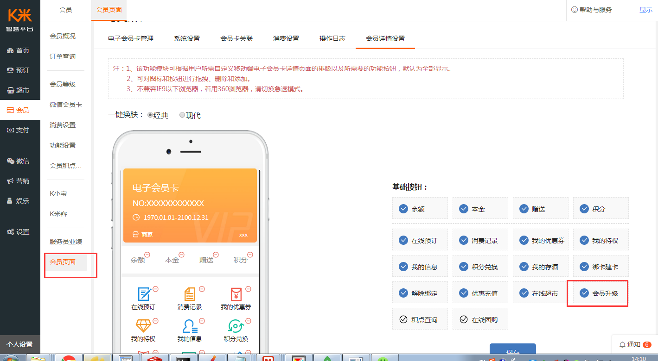Open the 会员 tab in header
This screenshot has height=361, width=658.
point(65,10)
